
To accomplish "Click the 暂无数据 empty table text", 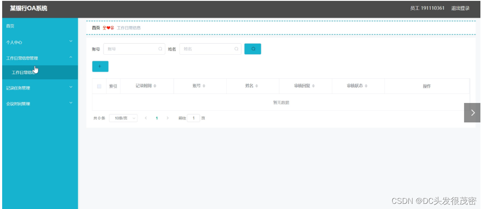I will 281,103.
